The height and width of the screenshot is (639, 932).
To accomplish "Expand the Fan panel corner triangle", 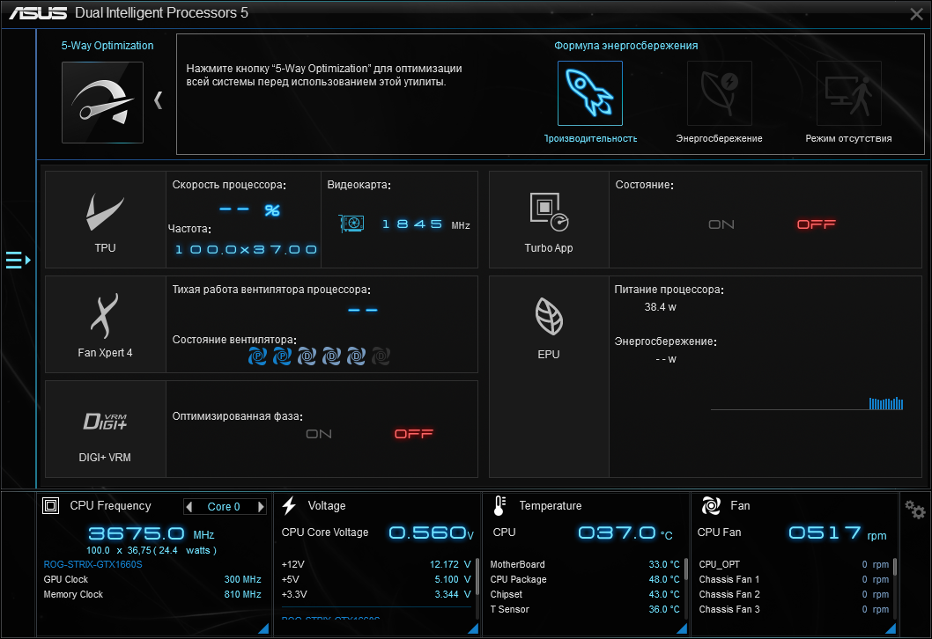I will [891, 628].
